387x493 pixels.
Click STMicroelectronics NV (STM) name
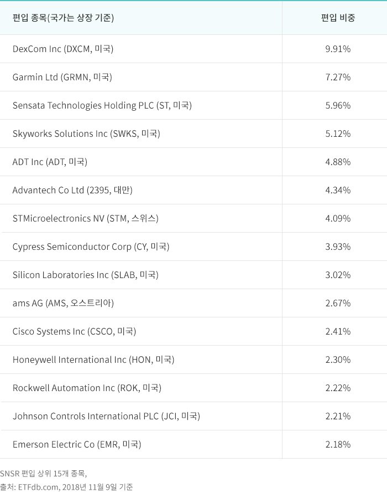point(85,218)
